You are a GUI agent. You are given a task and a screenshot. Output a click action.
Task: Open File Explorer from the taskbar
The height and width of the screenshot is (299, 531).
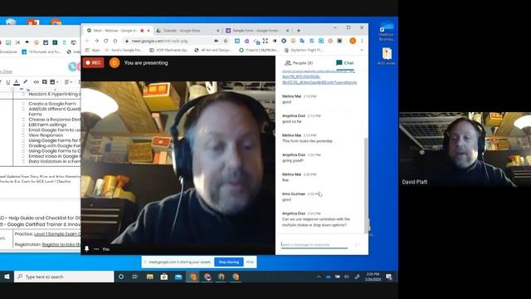(149, 277)
